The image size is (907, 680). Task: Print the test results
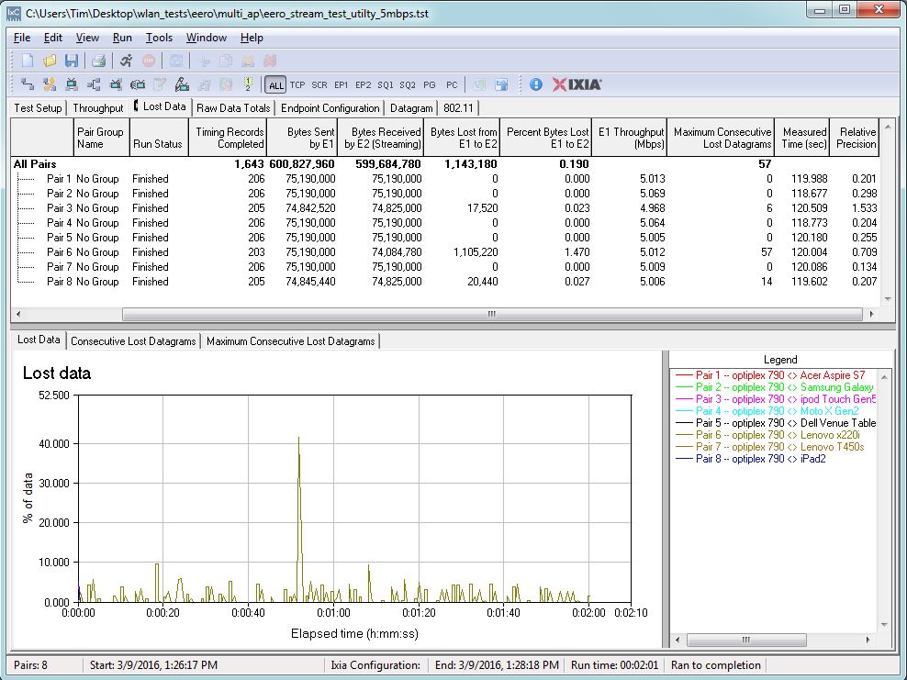tap(99, 61)
